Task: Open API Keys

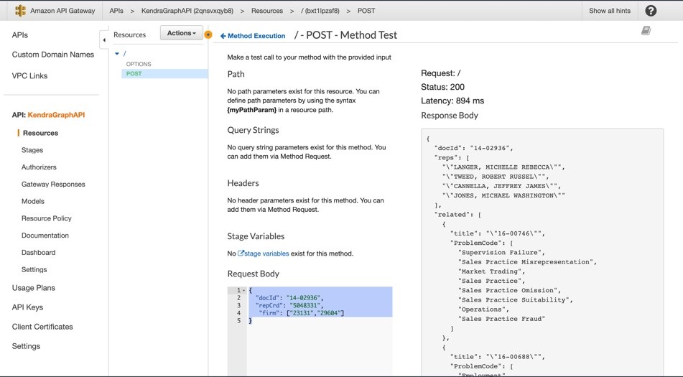Action: coord(27,307)
